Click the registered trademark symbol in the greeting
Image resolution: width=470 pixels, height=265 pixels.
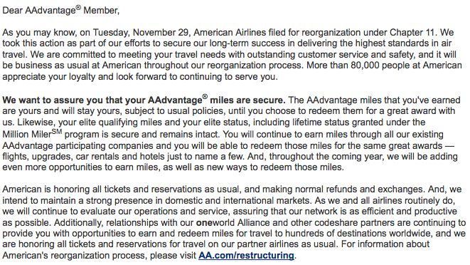(78, 8)
